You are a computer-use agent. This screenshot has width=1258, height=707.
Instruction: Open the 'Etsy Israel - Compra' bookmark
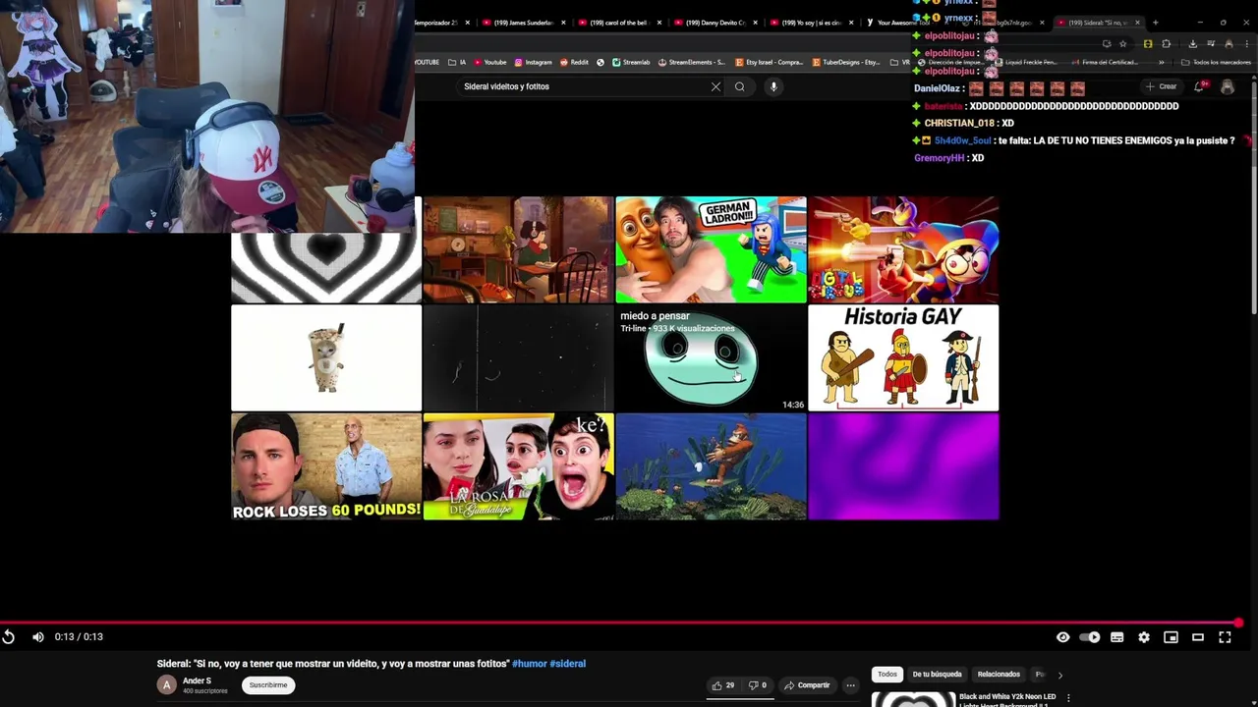tap(770, 63)
